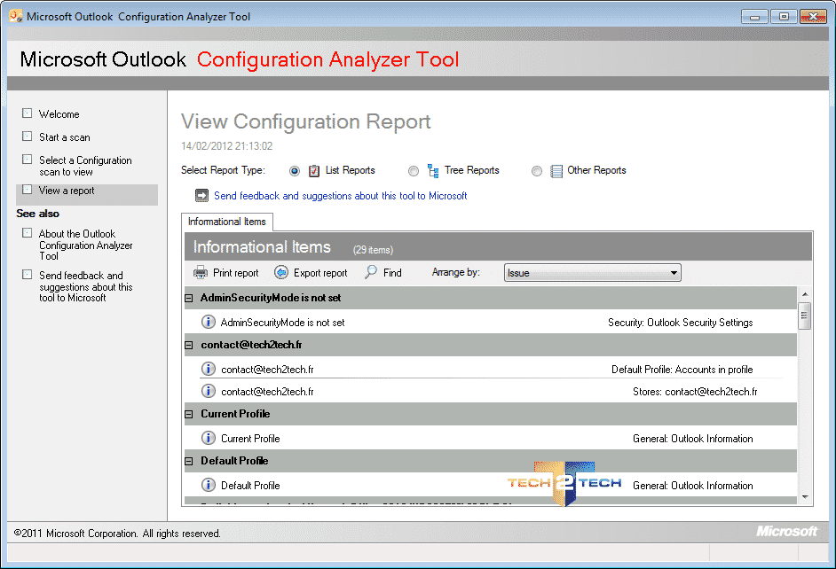Click the Find magnifier icon
The height and width of the screenshot is (569, 836).
coord(371,272)
